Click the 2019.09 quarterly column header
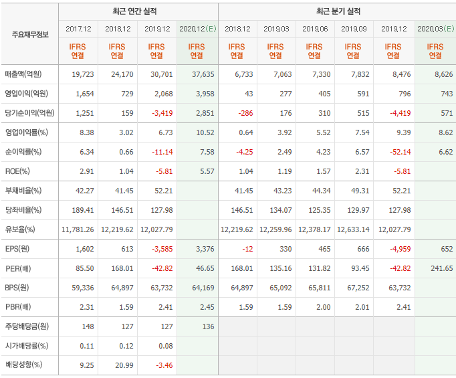The image size is (456, 378). [354, 29]
